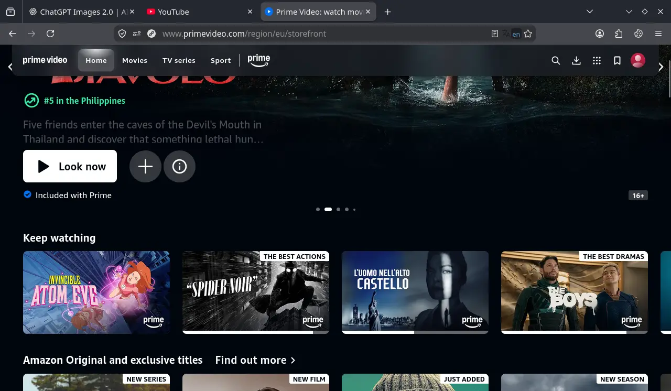Reload the Prime Video page
Viewport: 671px width, 391px height.
(50, 34)
